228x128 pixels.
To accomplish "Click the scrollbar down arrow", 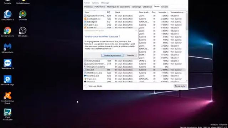I will (187, 81).
